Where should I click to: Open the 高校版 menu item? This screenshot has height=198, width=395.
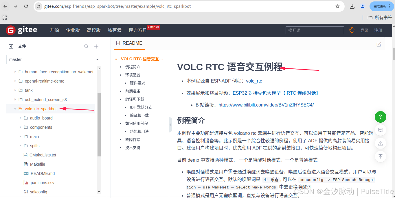[x=94, y=30]
